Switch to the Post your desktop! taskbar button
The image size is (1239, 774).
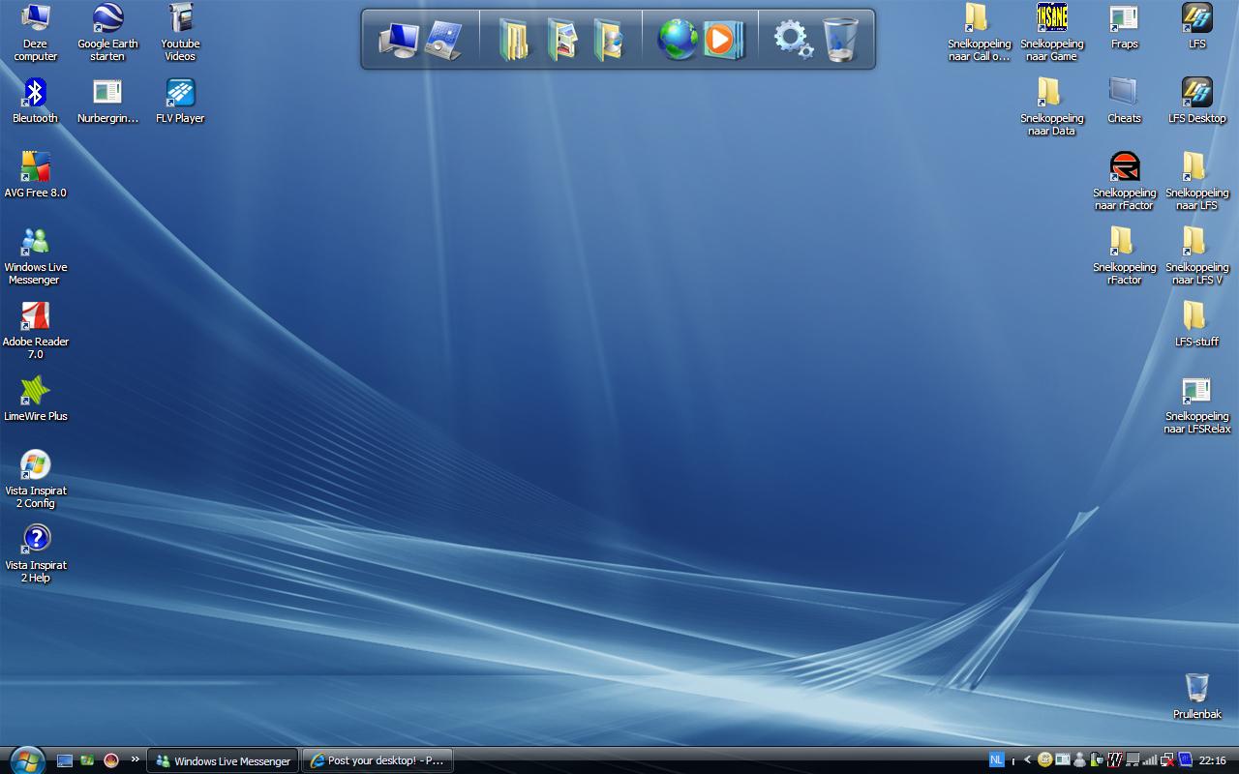(x=378, y=760)
